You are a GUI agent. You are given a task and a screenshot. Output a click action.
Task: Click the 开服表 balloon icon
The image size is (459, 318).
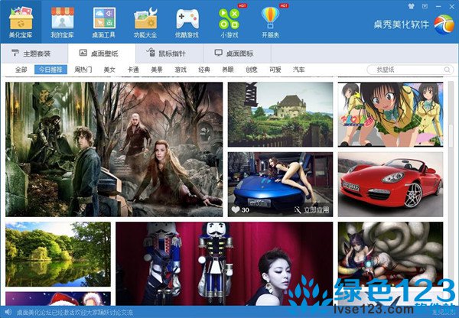pyautogui.click(x=270, y=21)
